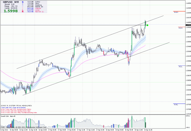Click the last black volume bar in VSA panel
The image size is (191, 131).
coord(146,125)
